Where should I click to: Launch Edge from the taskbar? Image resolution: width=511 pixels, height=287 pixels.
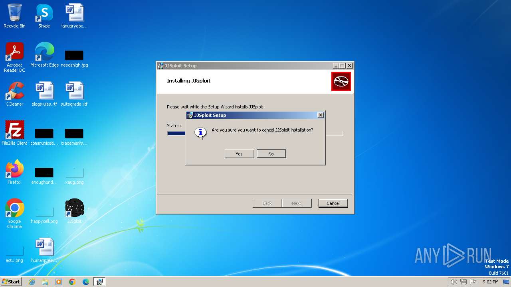(x=86, y=282)
